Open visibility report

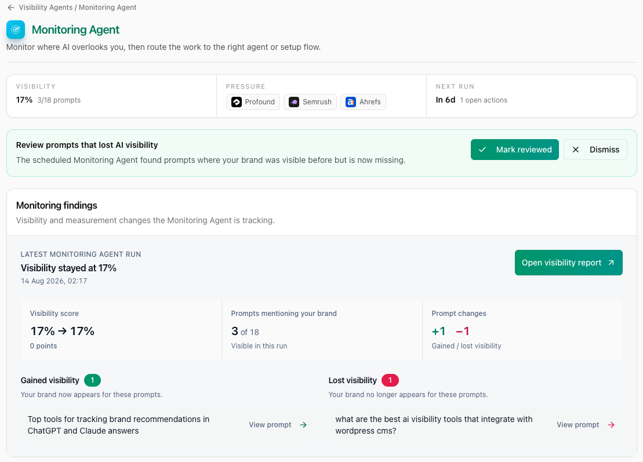(568, 263)
